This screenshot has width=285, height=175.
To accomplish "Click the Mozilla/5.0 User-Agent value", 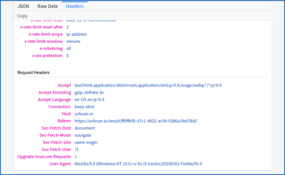I will pos(138,163).
